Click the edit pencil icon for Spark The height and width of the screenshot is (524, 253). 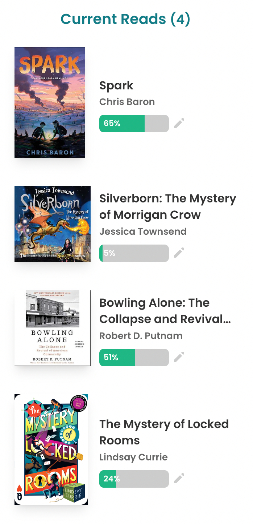click(179, 124)
